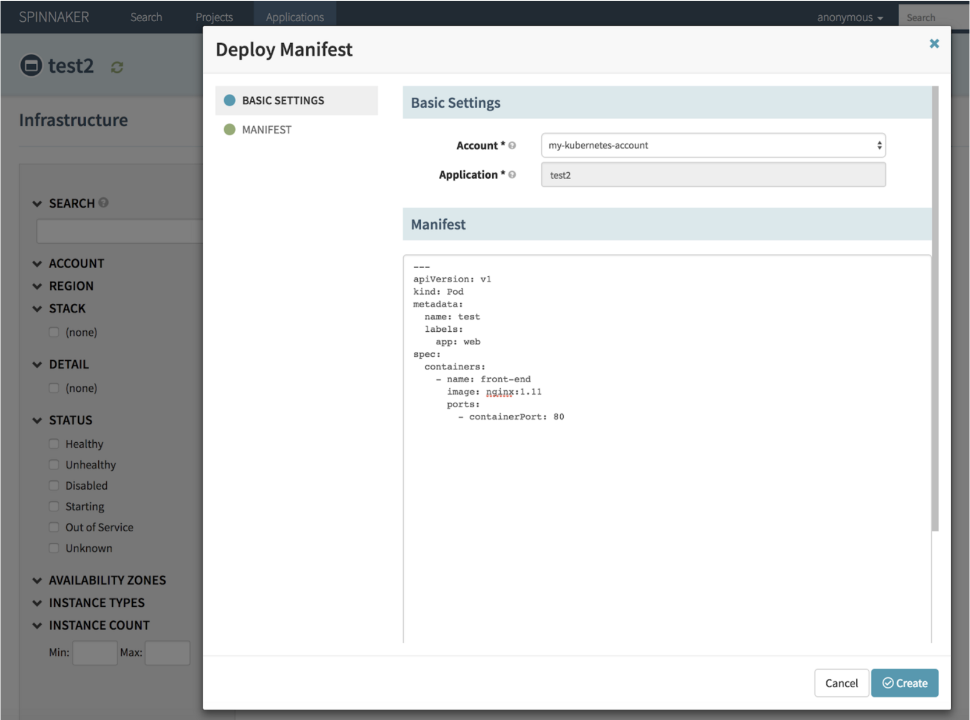970x720 pixels.
Task: Focus the top-right Search box
Action: point(934,18)
